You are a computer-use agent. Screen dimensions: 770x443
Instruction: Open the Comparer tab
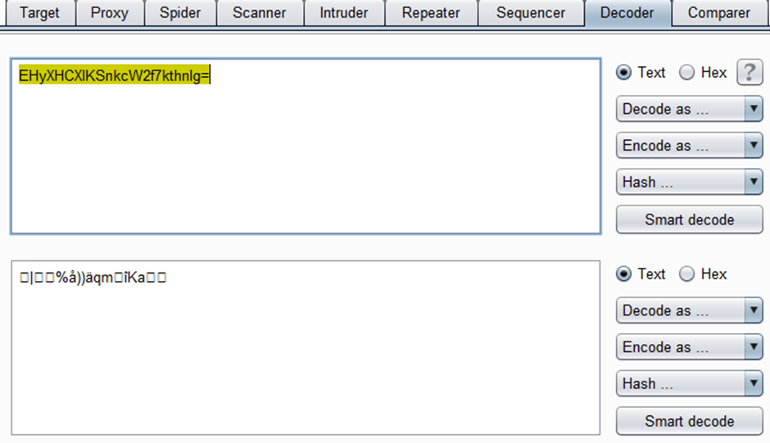click(x=718, y=13)
